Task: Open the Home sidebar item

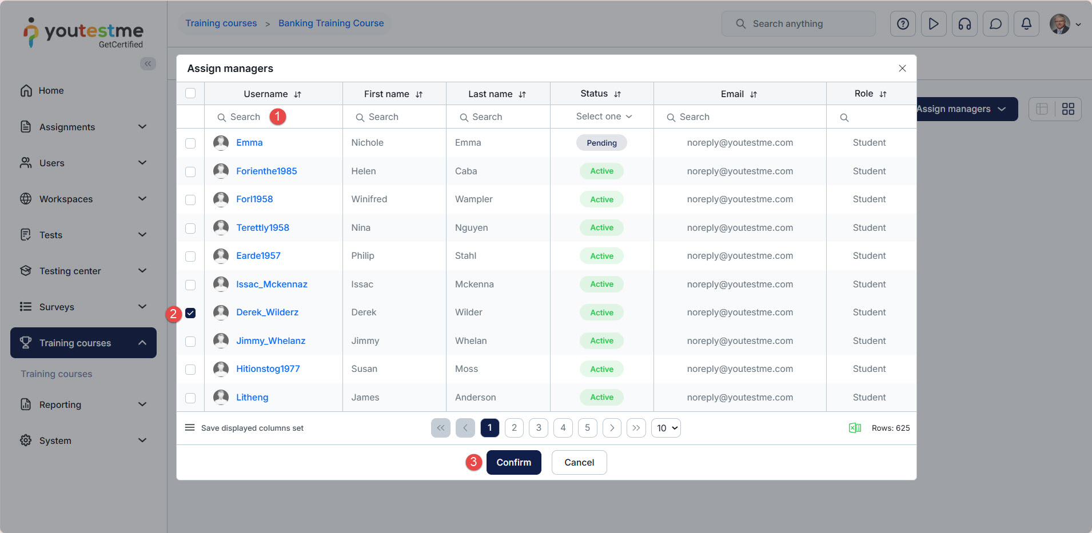Action: click(x=51, y=91)
